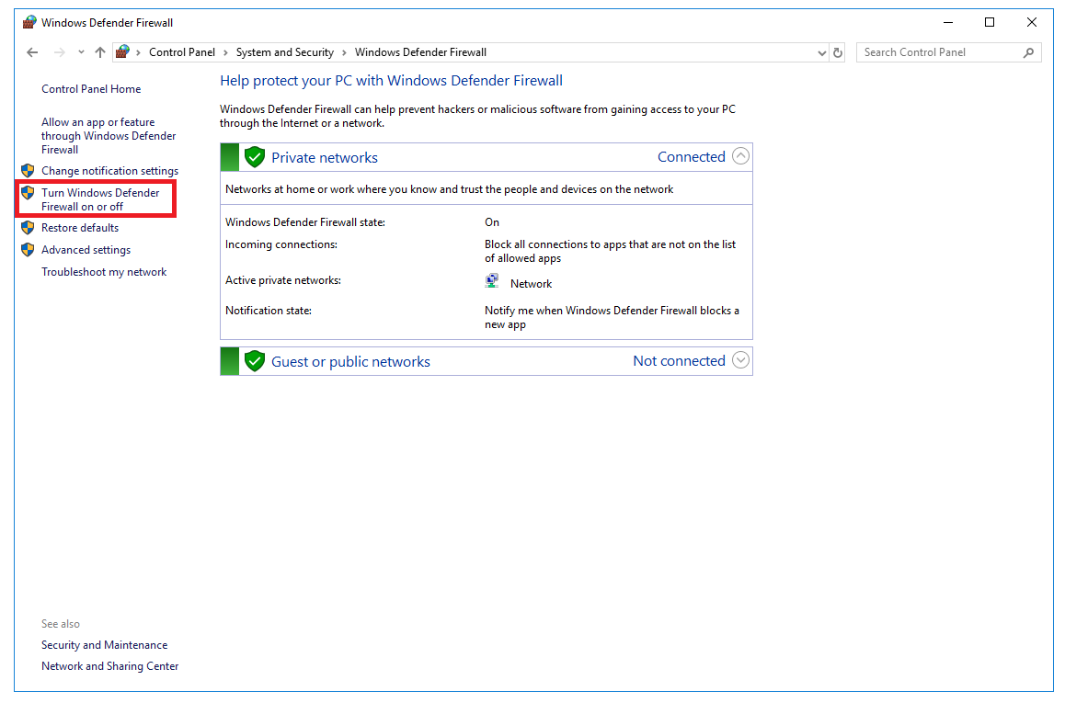Open Change notification settings
This screenshot has height=703, width=1065.
(110, 171)
